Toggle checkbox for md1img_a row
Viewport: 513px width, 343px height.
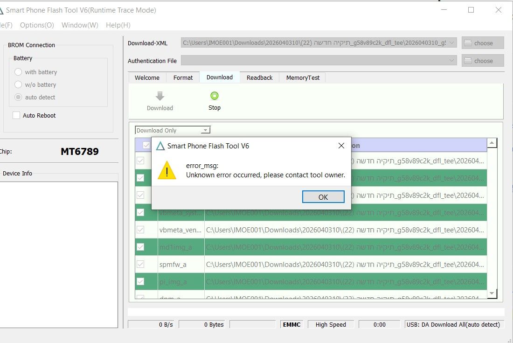click(140, 247)
